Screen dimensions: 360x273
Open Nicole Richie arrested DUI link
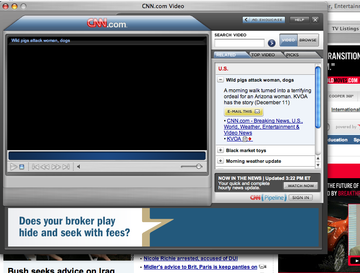pos(191,258)
